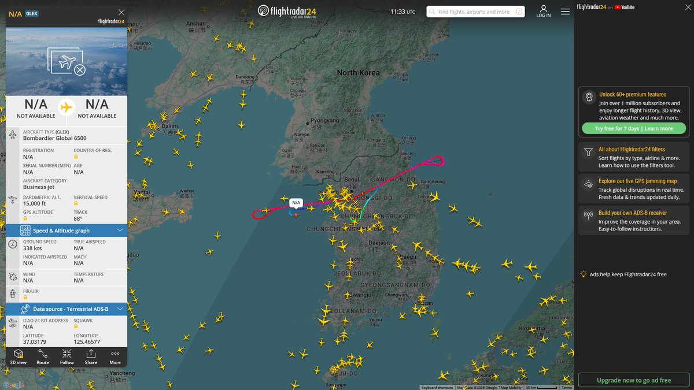
Task: Click the locked GPS Altitude padlock
Action: pos(25,219)
